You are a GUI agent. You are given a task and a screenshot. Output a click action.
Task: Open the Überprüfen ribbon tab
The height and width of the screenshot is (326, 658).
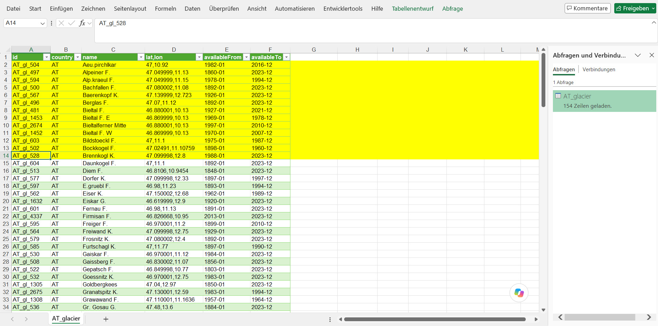224,9
